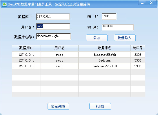This screenshot has width=158, height=115.
Task: Click the 端口号 column header
Action: pos(138,48)
